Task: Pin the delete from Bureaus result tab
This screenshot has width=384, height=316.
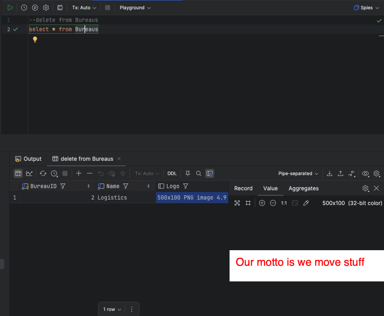Action: (187, 173)
